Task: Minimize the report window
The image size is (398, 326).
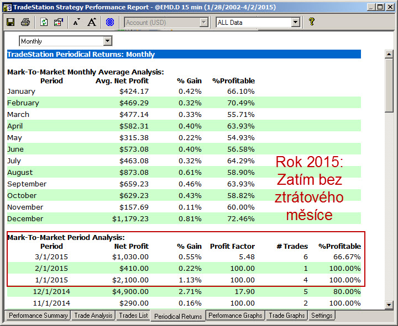Action: [371, 7]
